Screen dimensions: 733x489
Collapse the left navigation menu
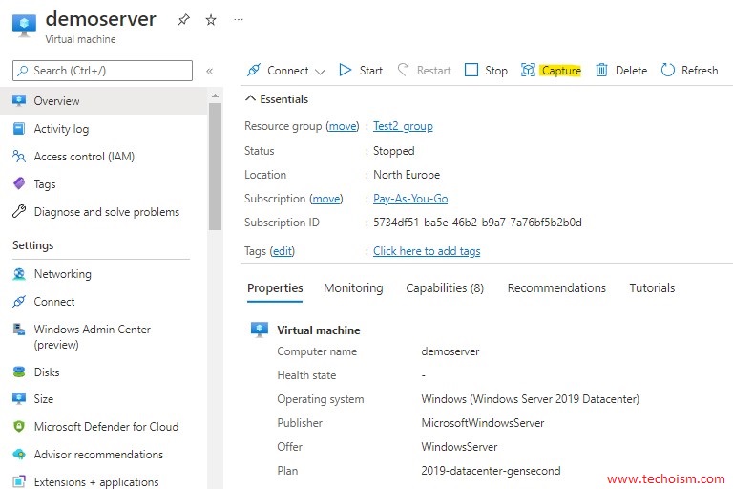click(x=209, y=71)
